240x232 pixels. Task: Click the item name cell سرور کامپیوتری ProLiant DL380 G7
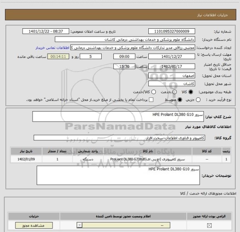(x=147, y=159)
